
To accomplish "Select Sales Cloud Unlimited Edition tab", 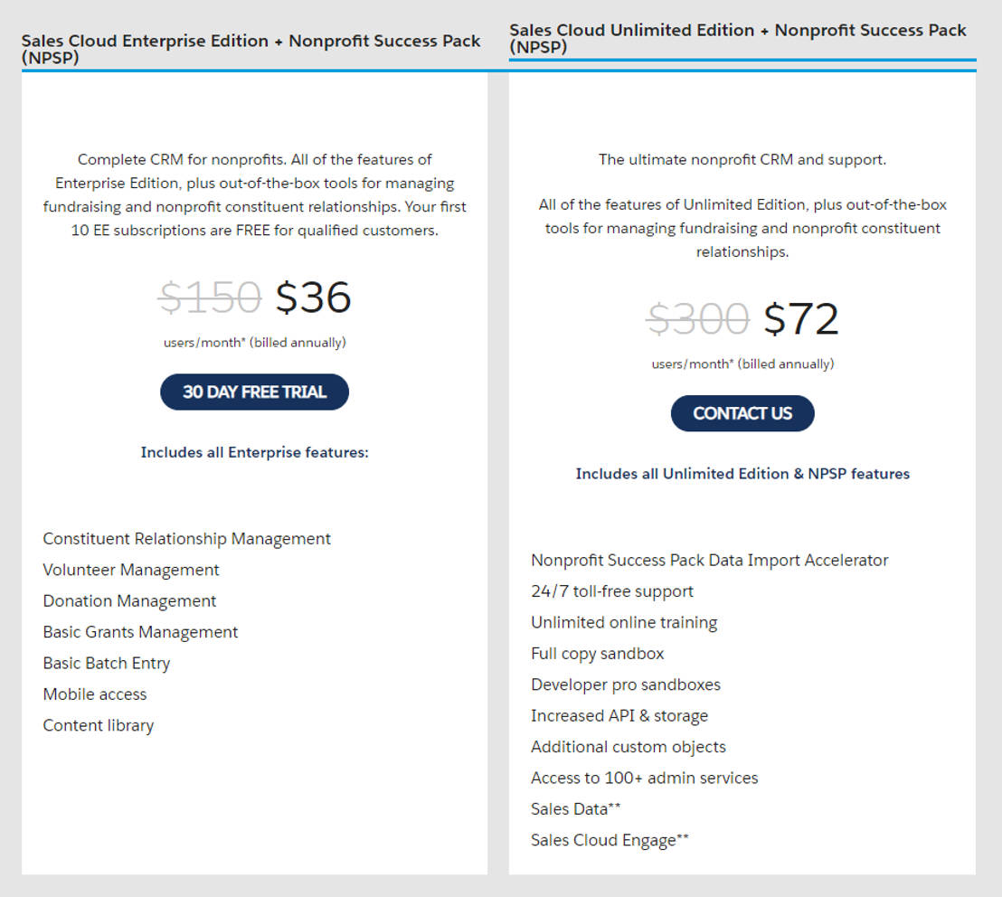I will click(738, 38).
